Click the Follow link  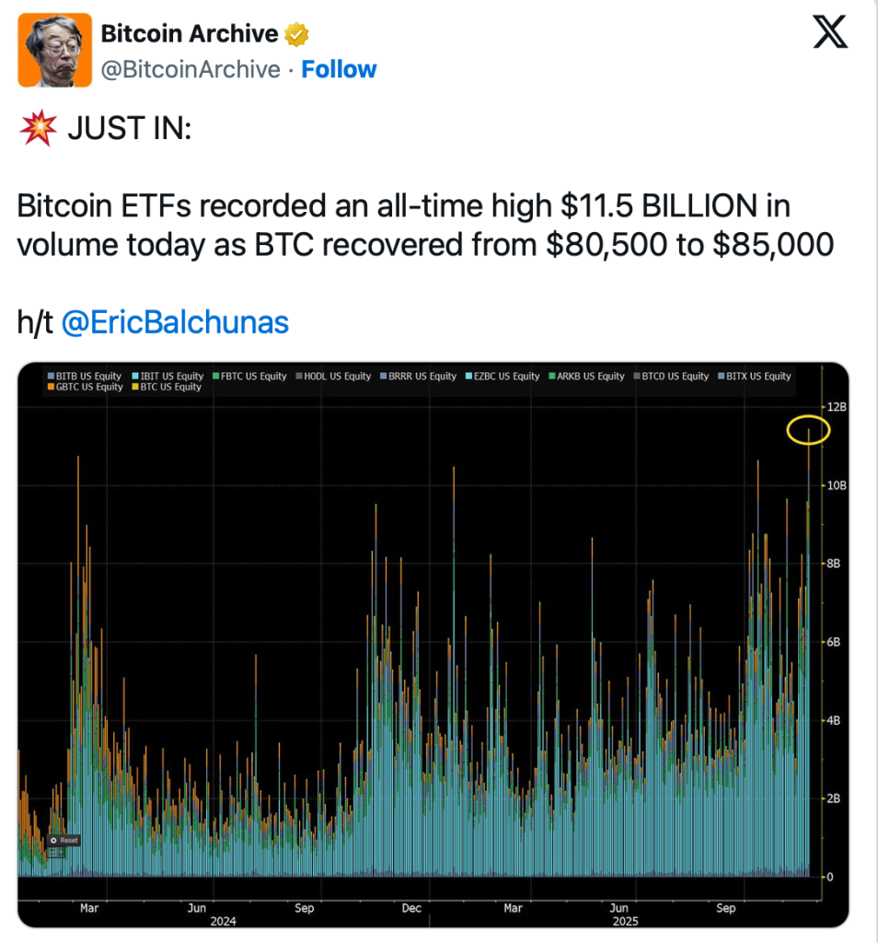point(339,70)
